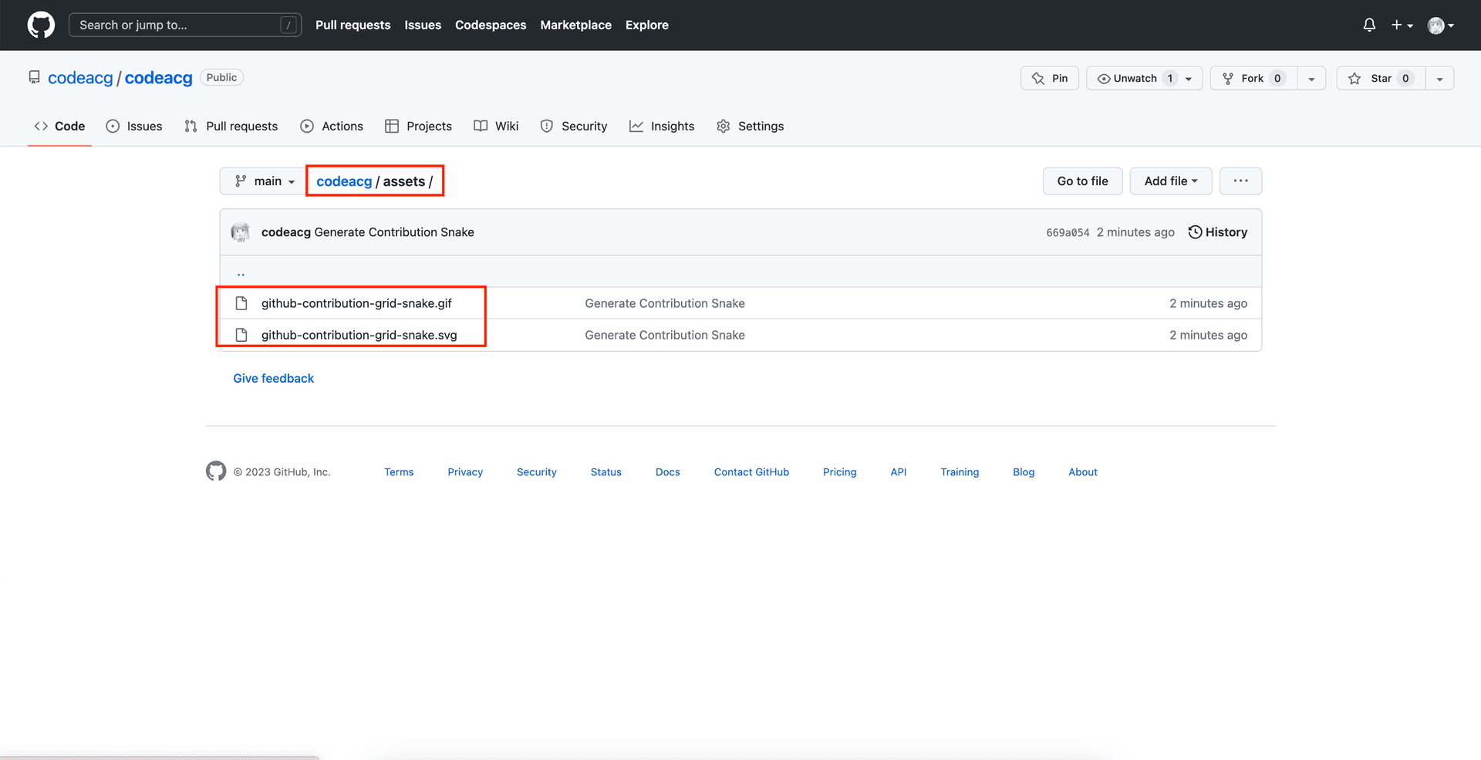Focus the Search or jump to field

[x=184, y=25]
